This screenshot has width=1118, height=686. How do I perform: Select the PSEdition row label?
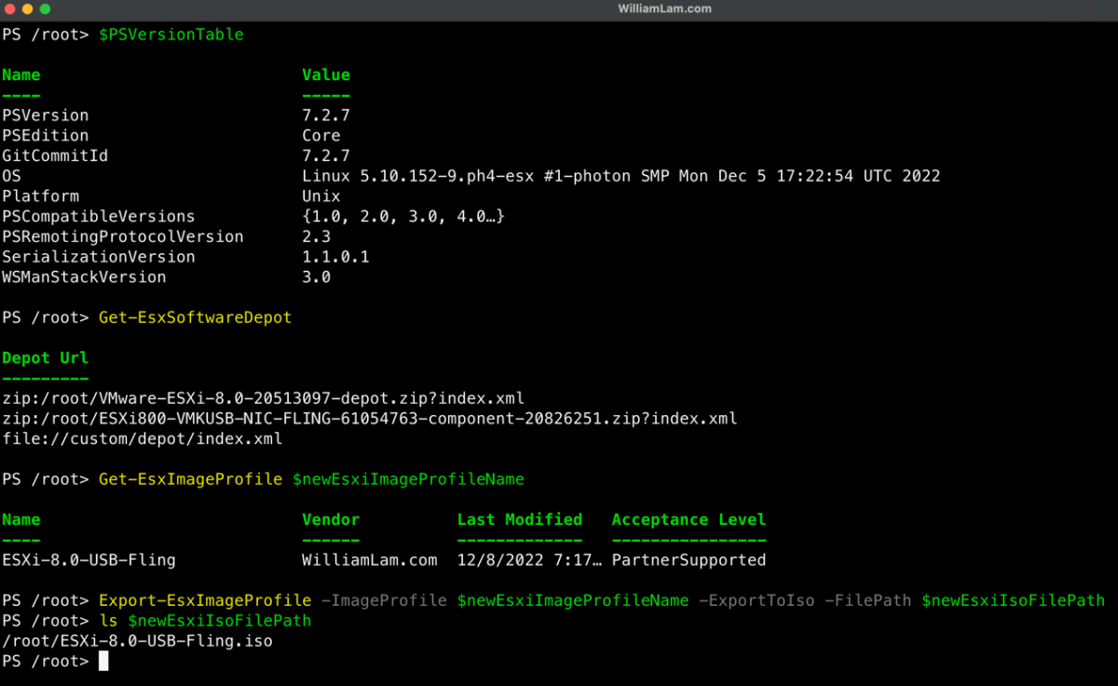point(46,136)
